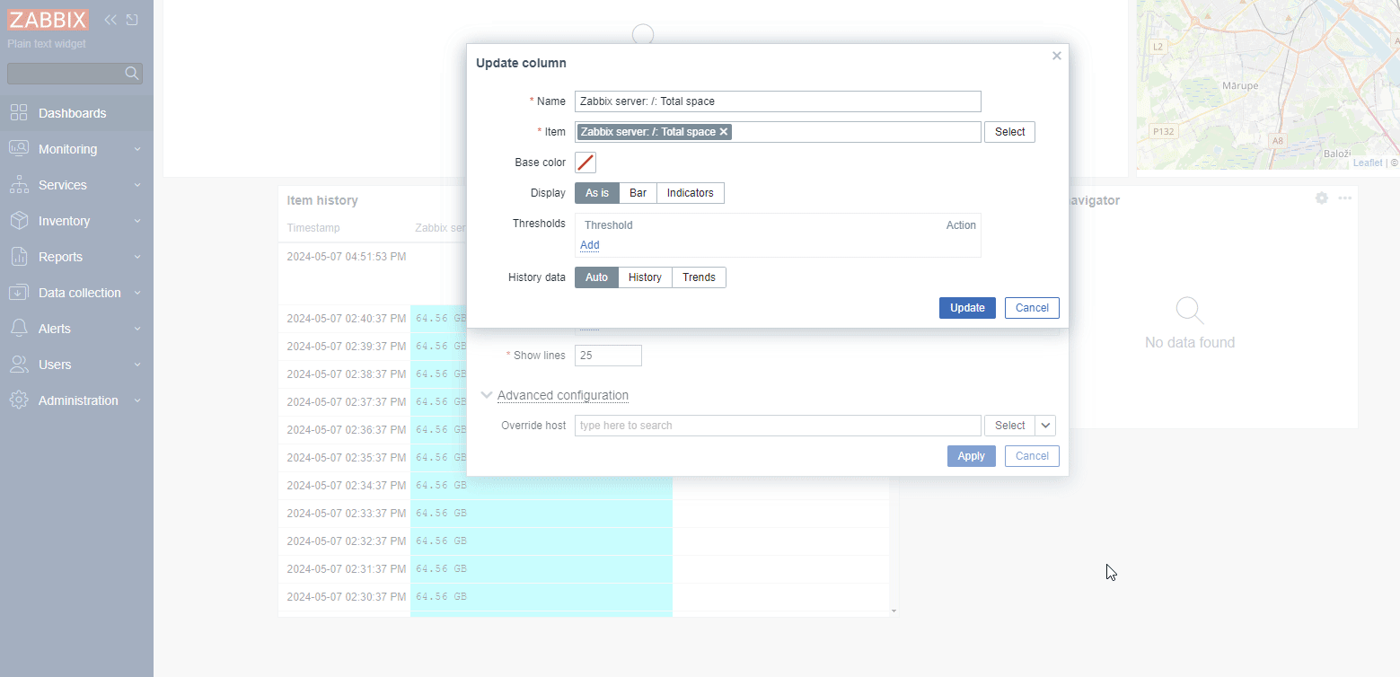Click the Timestamp column header
The width and height of the screenshot is (1400, 677).
[313, 228]
